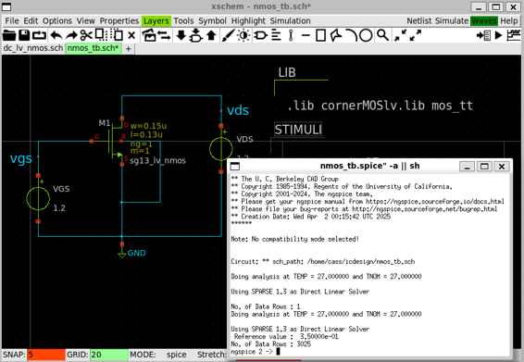This screenshot has height=362, width=524.
Task: Open the Tools menu
Action: 183,20
